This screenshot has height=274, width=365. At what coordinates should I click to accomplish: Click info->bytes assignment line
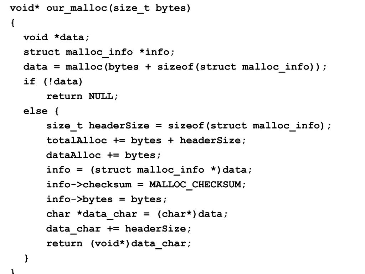(107, 199)
